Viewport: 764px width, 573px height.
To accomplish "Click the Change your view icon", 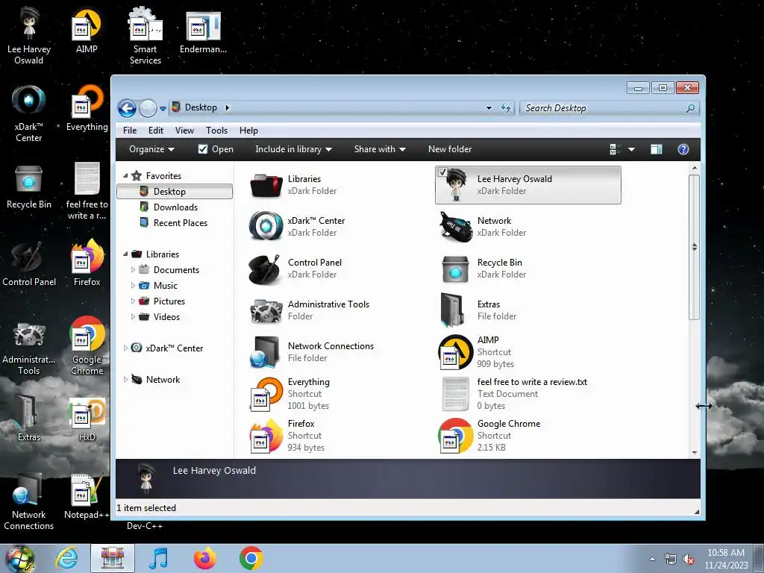I will coord(616,149).
